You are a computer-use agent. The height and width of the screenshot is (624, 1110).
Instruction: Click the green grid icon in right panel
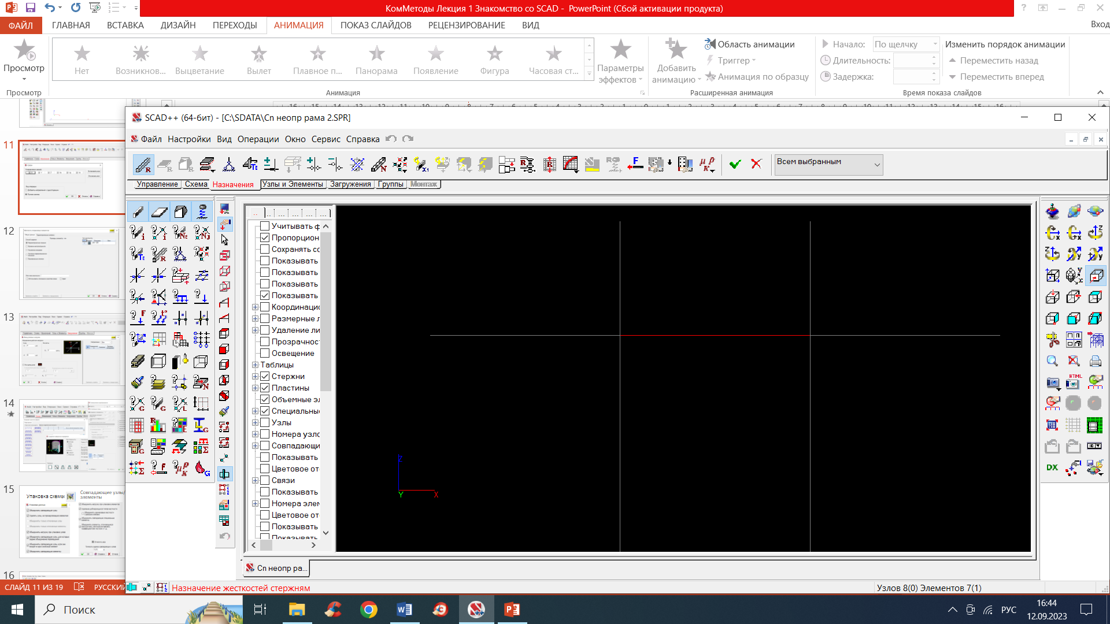(x=1095, y=425)
